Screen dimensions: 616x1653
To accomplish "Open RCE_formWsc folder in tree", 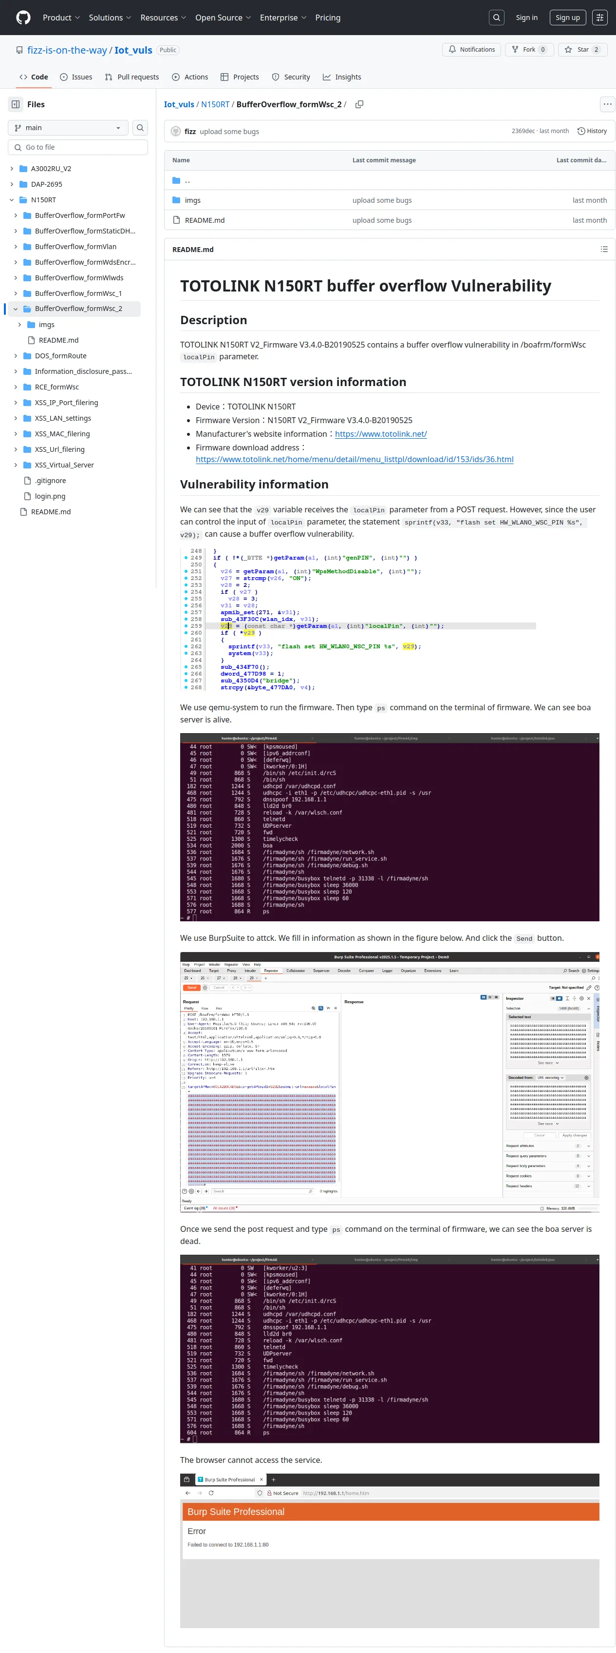I will tap(56, 387).
